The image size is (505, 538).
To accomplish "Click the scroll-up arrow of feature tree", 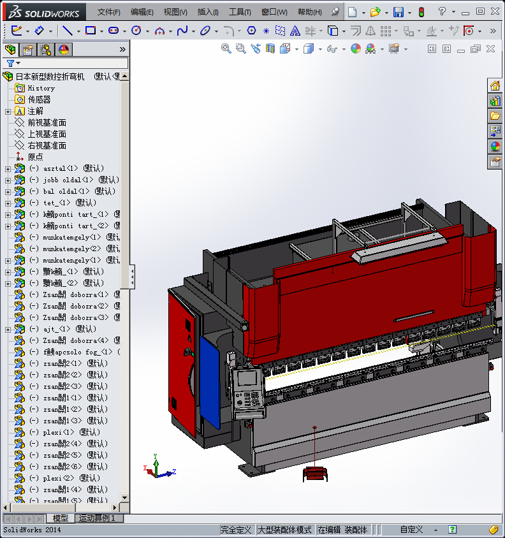I will coord(124,76).
